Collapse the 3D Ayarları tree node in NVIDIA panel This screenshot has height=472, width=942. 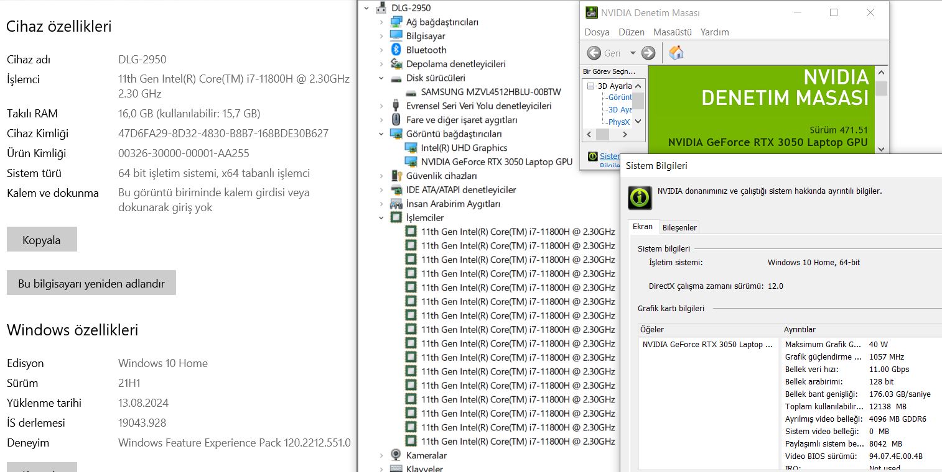pos(590,86)
